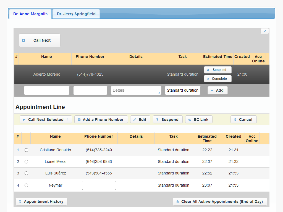Select Lionel Messi's row radio button
This screenshot has height=212, width=283.
(x=26, y=162)
